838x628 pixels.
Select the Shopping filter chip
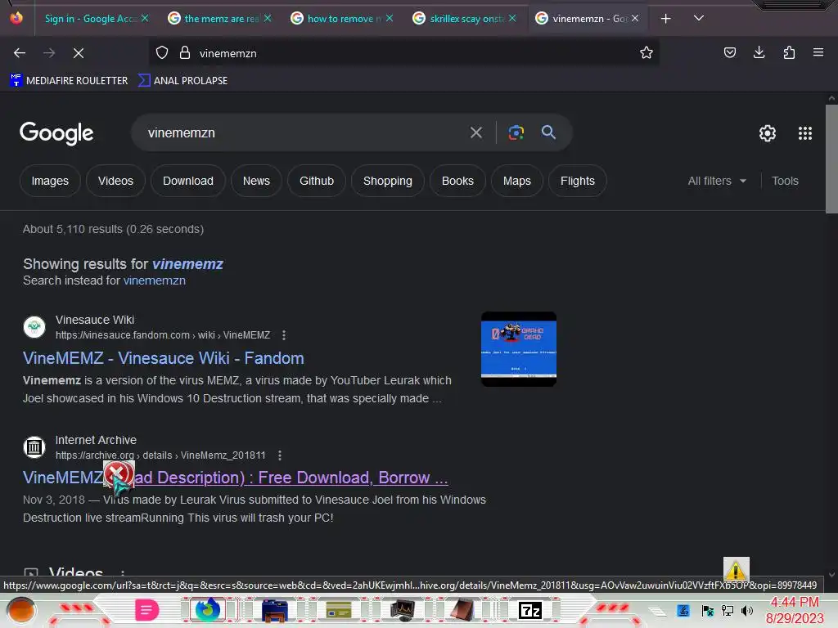[387, 181]
